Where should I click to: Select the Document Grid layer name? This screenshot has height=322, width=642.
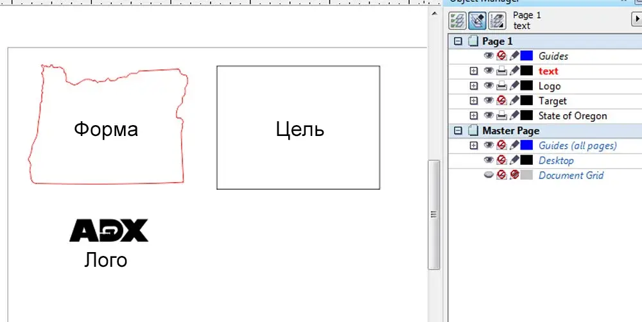pos(571,176)
